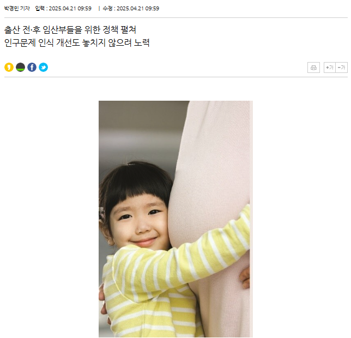Image resolution: width=351 pixels, height=338 pixels.
Task: Click subheadline 인구문제 인식 개선도 놓치지 않으려 노력
Action: pos(77,42)
